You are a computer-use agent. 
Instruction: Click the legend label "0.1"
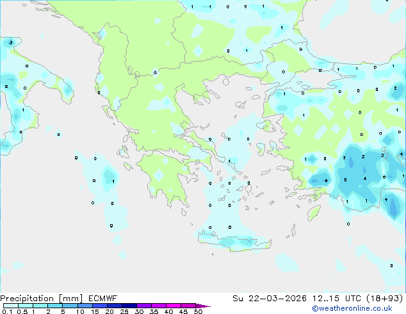7,311
